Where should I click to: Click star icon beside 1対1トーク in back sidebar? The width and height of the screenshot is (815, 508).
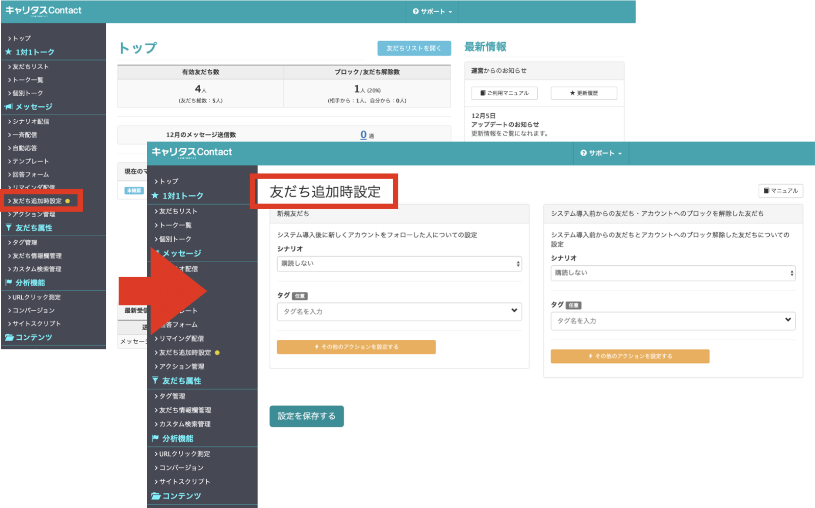pyautogui.click(x=8, y=52)
